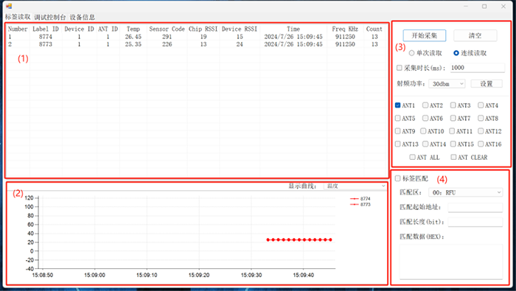Click the 开始采集 start acquisition button
516x291 pixels.
(424, 35)
